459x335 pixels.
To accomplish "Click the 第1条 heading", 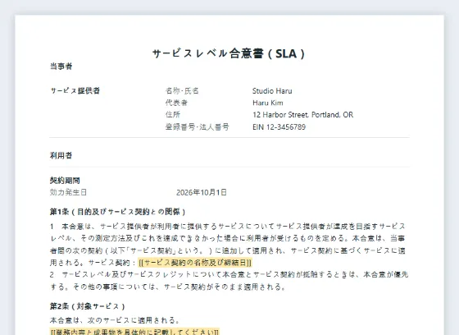I will [x=118, y=212].
